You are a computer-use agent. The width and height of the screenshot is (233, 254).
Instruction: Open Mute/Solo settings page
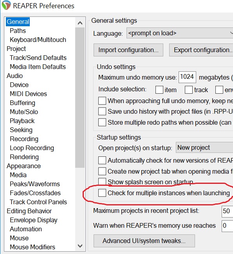click(x=24, y=112)
